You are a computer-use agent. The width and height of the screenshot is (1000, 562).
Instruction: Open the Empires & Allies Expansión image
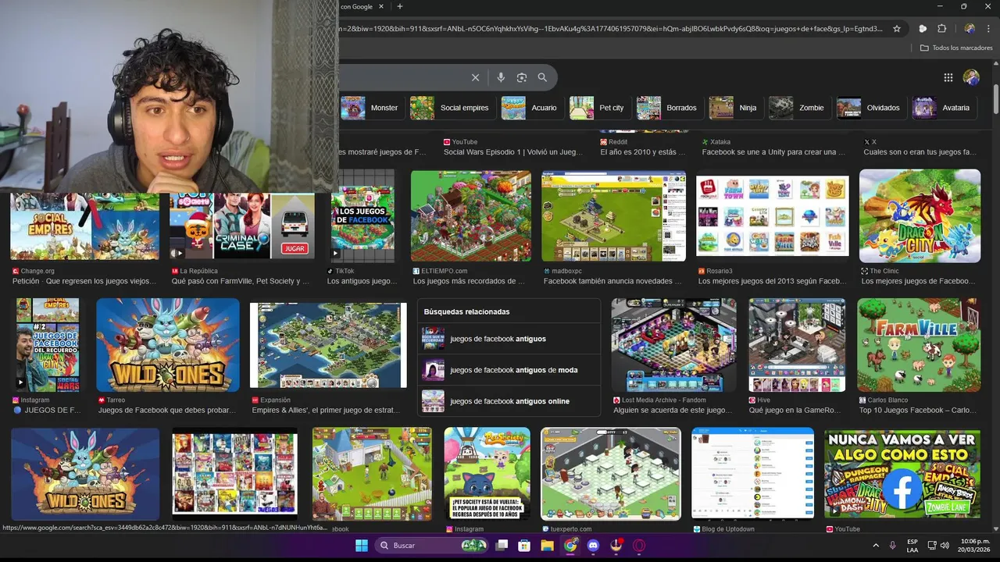(x=328, y=345)
